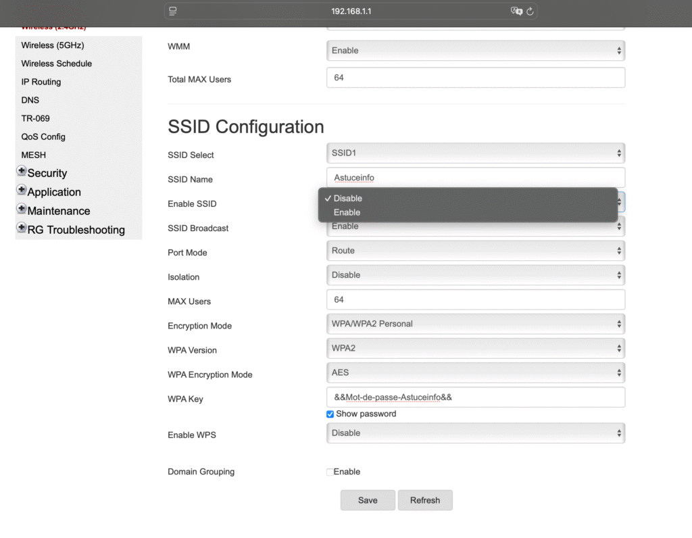
Task: Open the WPA Version dropdown
Action: [476, 348]
